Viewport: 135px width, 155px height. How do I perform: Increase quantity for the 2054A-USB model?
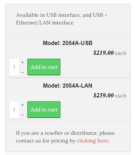point(22,62)
